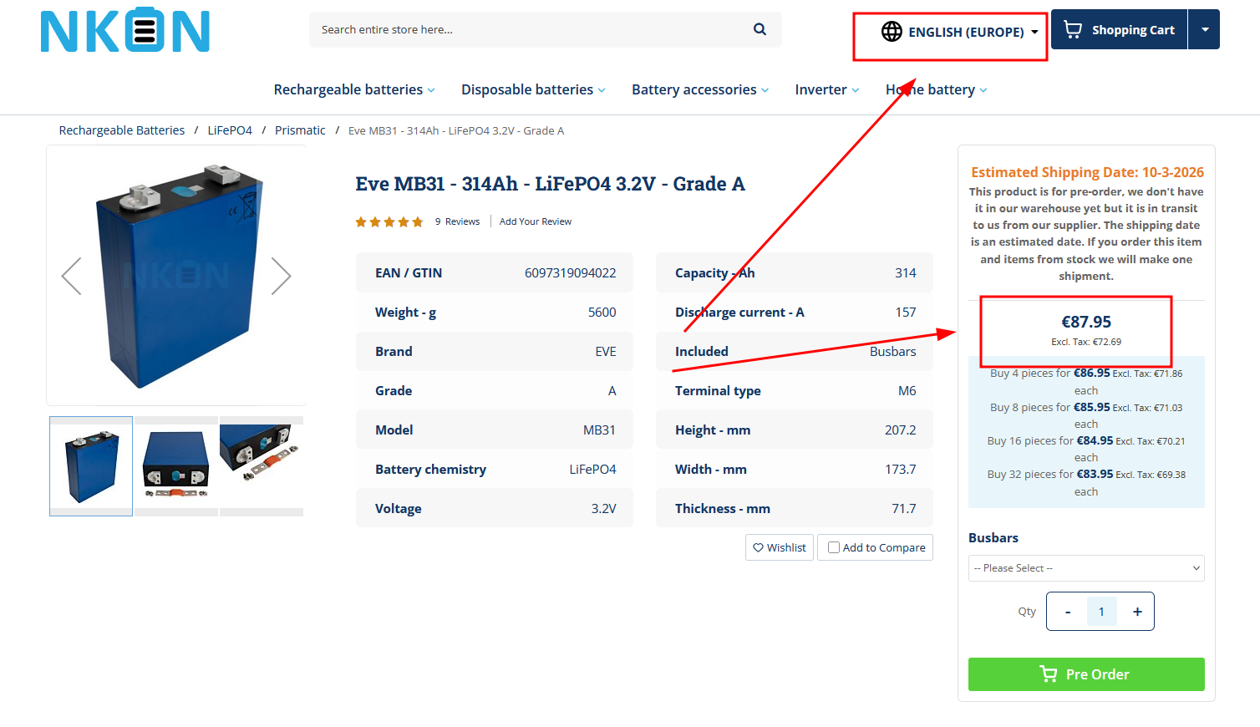
Task: Click the NKON logo
Action: point(125,30)
